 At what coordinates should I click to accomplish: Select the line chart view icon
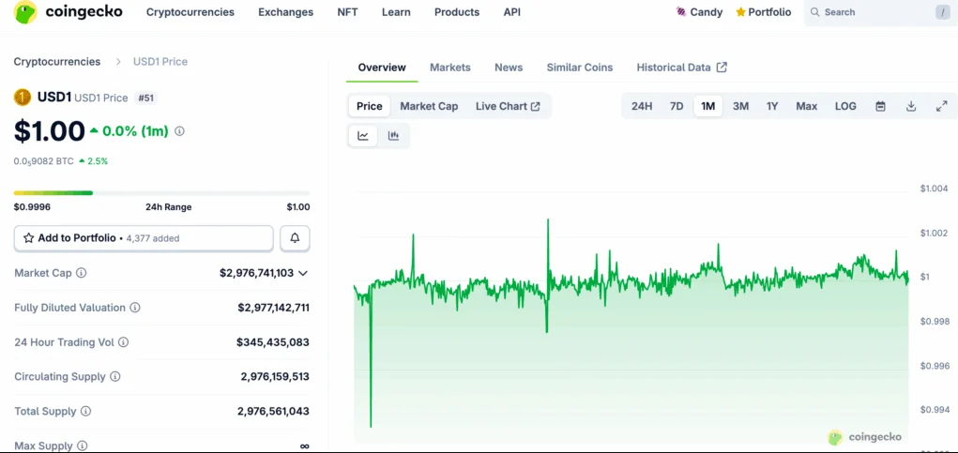[x=363, y=136]
